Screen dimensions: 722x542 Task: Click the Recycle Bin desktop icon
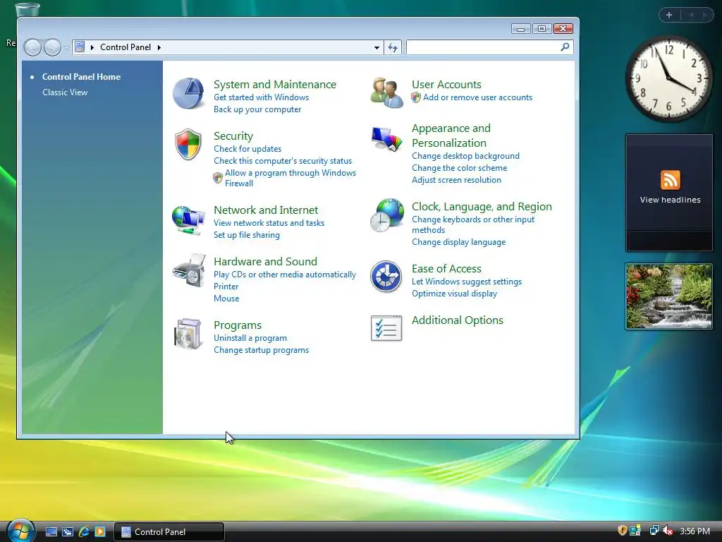tap(27, 8)
